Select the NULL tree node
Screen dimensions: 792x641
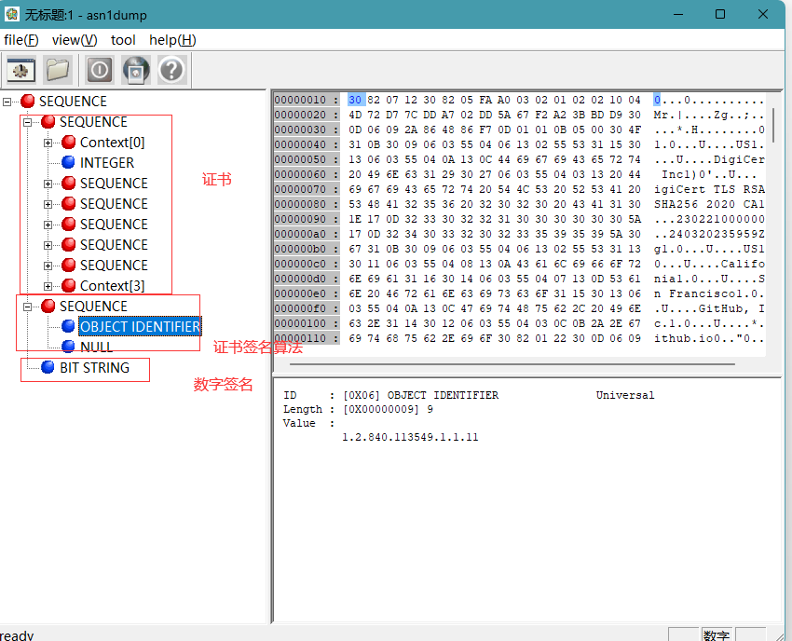click(x=97, y=347)
